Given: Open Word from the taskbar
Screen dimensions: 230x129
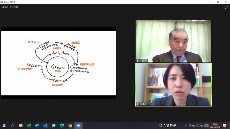Looking at the screenshot, I should (37, 126).
